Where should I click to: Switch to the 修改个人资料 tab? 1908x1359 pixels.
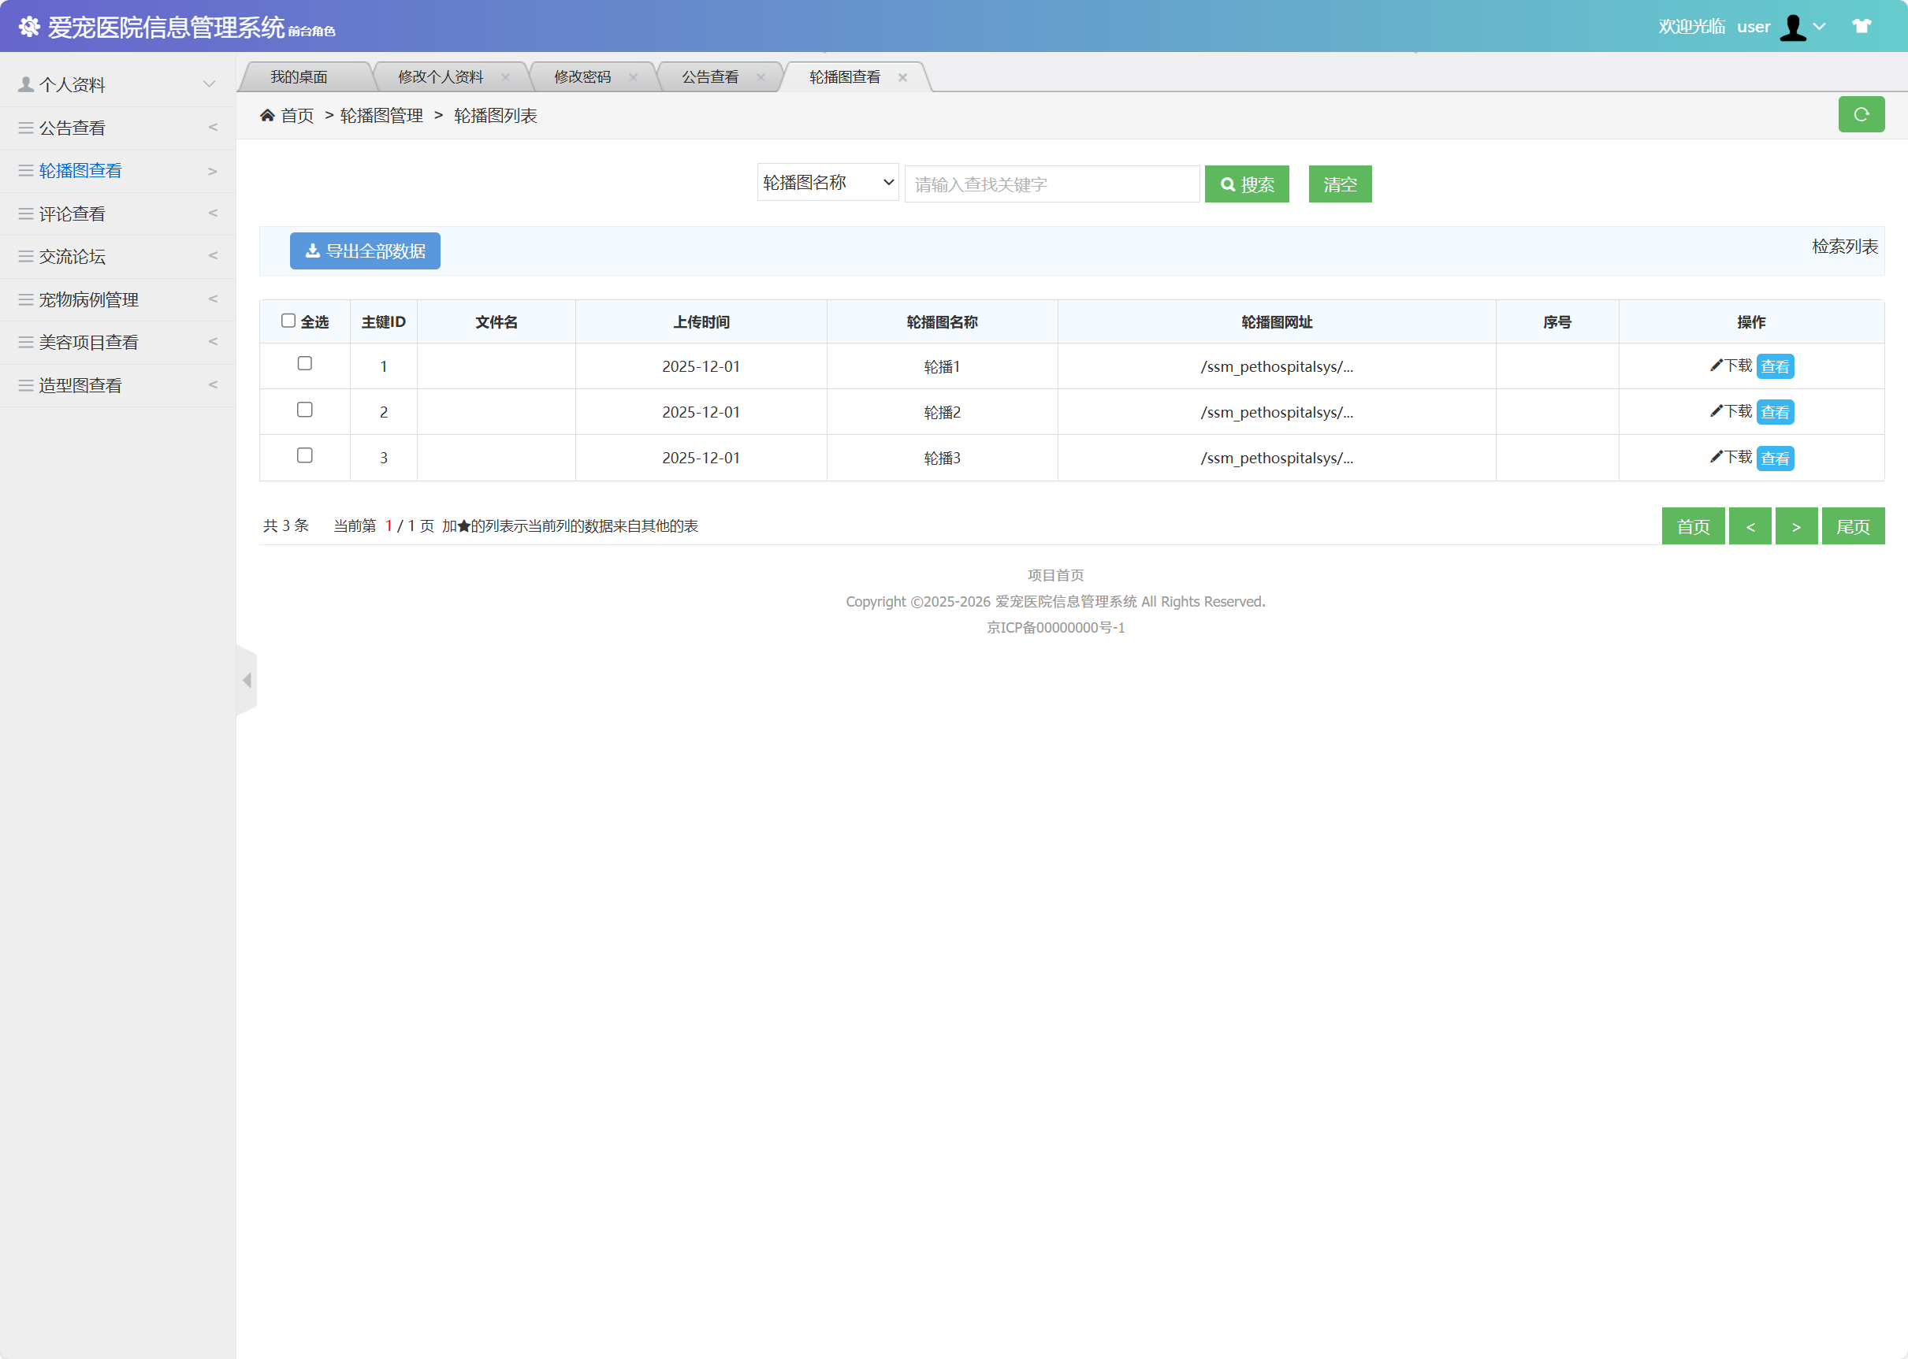tap(441, 77)
